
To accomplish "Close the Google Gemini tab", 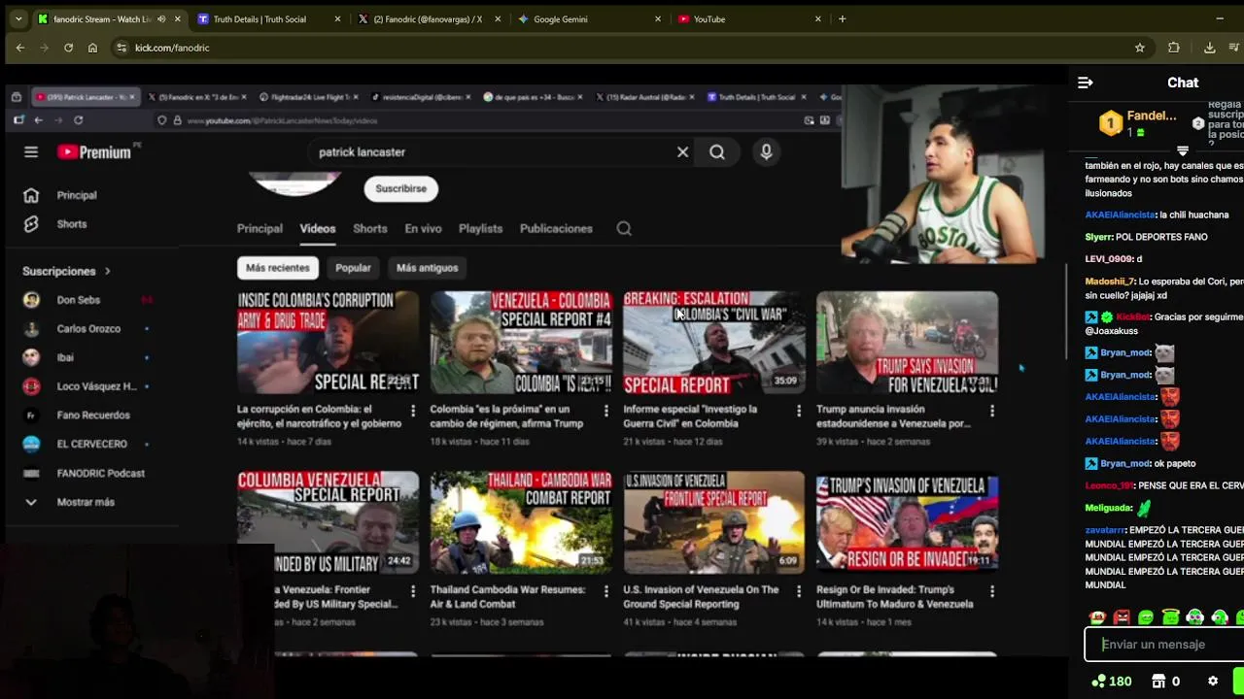I will tap(658, 18).
